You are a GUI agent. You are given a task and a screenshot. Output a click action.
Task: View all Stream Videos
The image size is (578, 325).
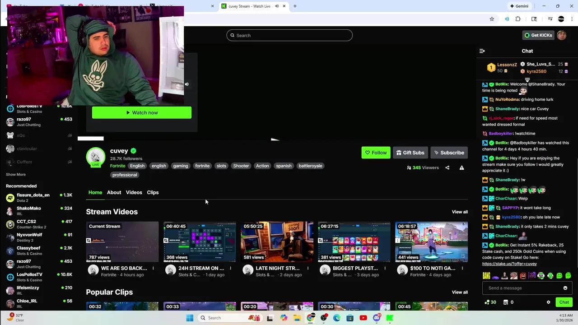pyautogui.click(x=460, y=212)
